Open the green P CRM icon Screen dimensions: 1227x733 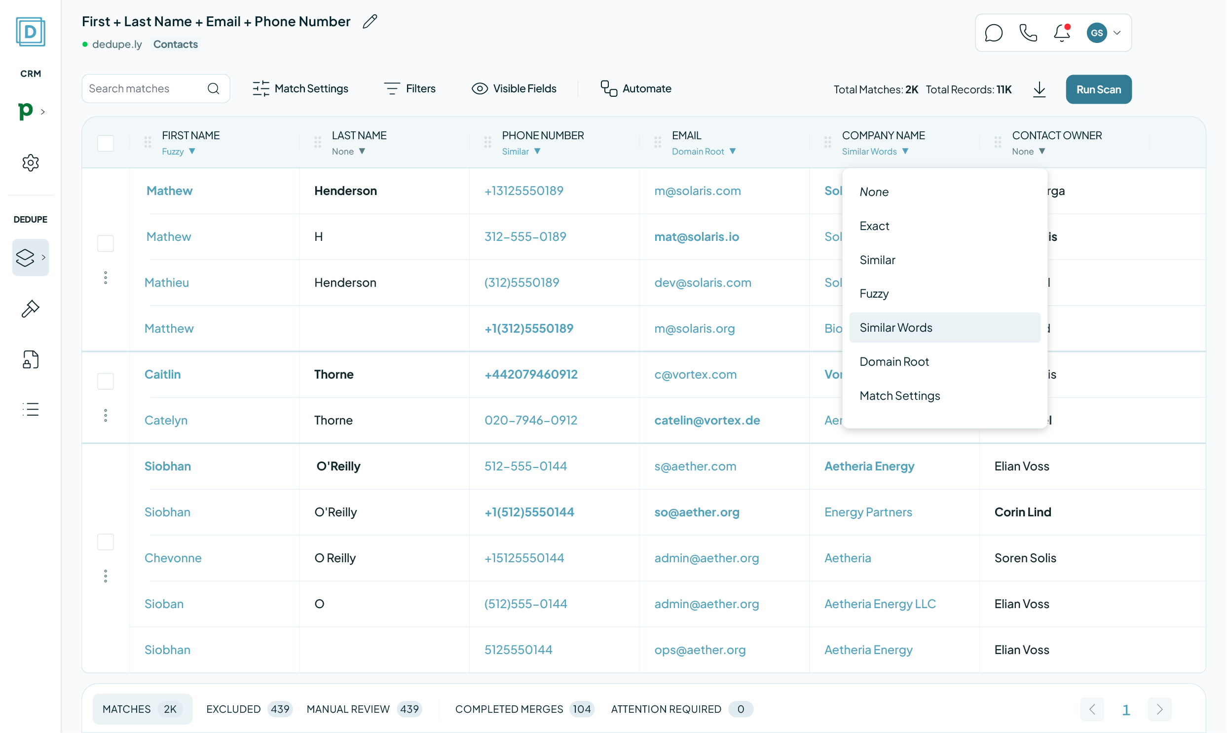point(25,111)
